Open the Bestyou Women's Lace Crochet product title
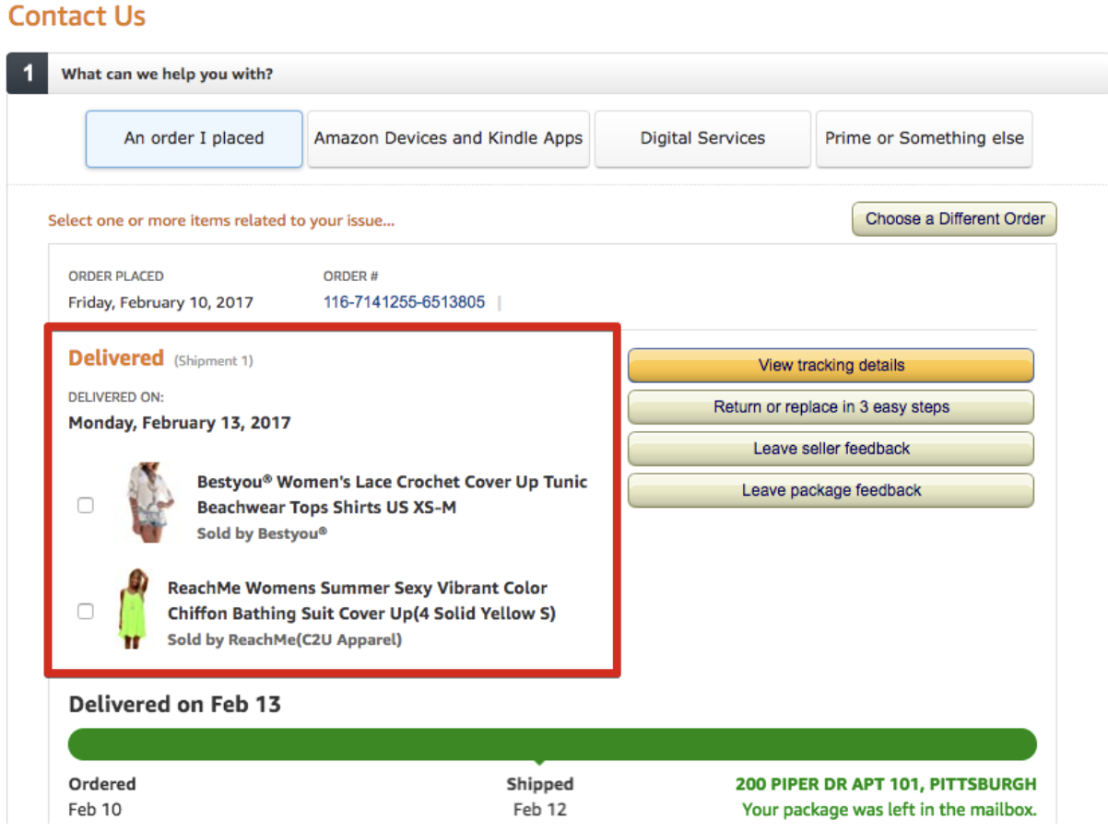 pos(392,495)
